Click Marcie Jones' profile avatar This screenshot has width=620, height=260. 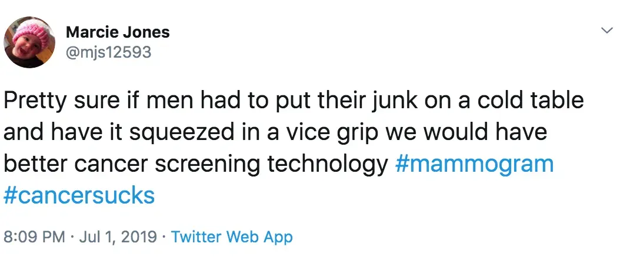29,42
